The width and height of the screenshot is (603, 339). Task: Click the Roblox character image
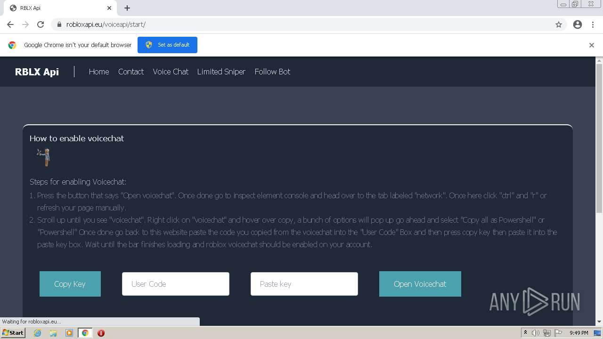pos(44,157)
